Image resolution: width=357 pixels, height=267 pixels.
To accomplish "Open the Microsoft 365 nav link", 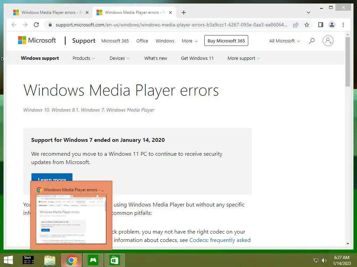I will click(115, 41).
